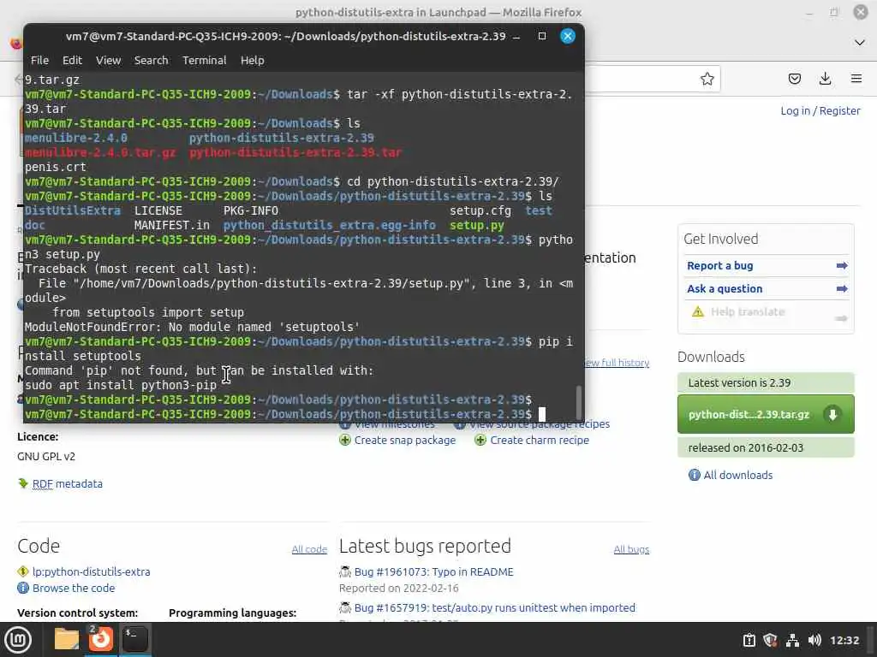Open the All code link
This screenshot has height=657, width=877.
tap(309, 549)
